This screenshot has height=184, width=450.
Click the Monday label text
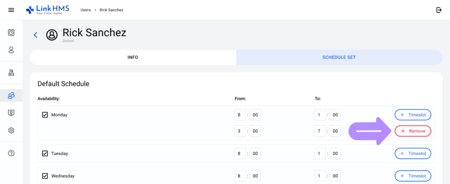click(59, 115)
